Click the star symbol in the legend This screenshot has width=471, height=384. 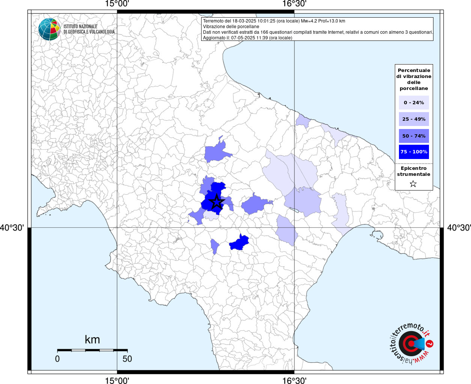tap(413, 184)
